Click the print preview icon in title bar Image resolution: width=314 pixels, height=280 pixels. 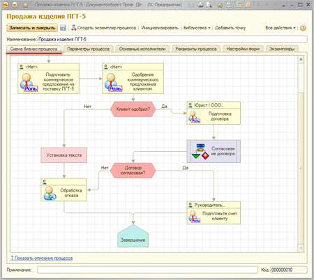209,5
